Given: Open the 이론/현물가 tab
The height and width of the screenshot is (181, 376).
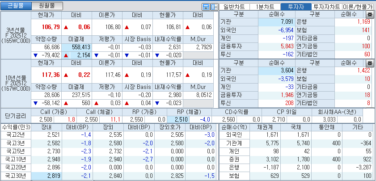Looking at the screenshot, I should click(358, 7).
